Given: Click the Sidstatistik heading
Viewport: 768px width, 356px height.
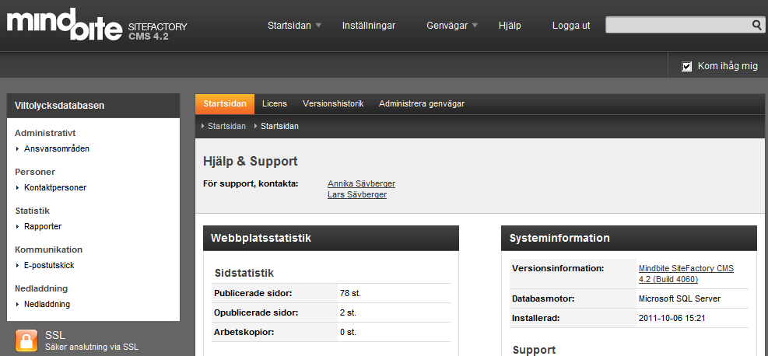Looking at the screenshot, I should pos(244,273).
